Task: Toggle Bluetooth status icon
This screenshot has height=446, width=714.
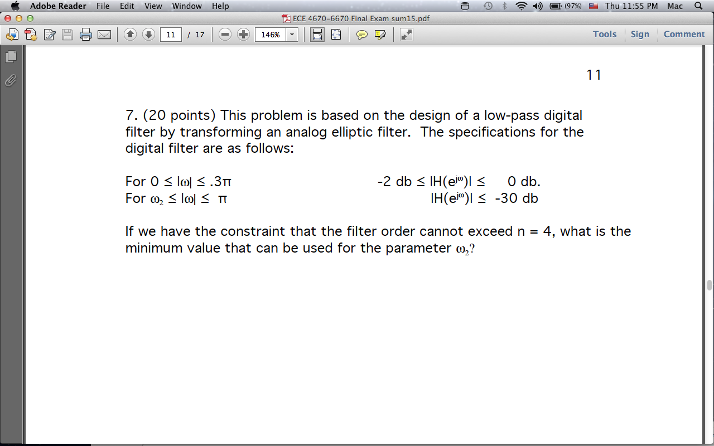Action: (504, 6)
